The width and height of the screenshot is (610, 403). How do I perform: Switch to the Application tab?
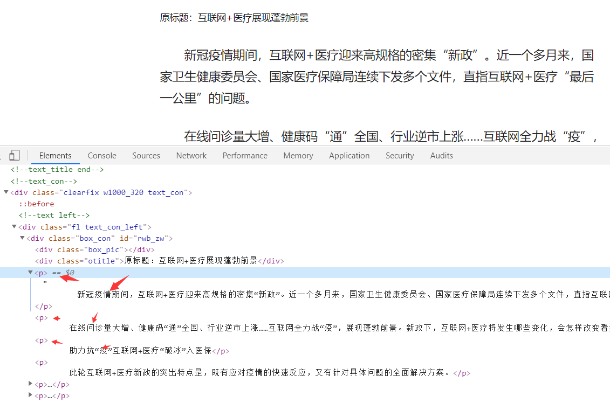pos(349,155)
